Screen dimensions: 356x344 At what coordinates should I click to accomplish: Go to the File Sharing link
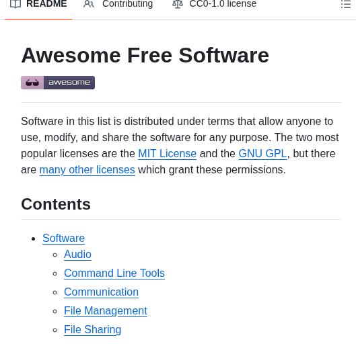[93, 329]
